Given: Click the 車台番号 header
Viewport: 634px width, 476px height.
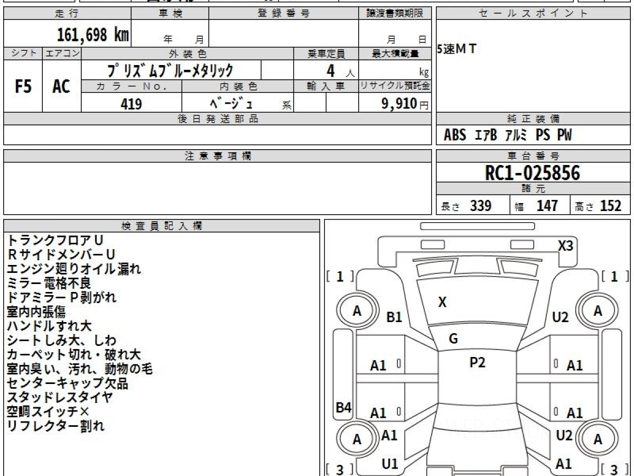Looking at the screenshot, I should (x=533, y=156).
